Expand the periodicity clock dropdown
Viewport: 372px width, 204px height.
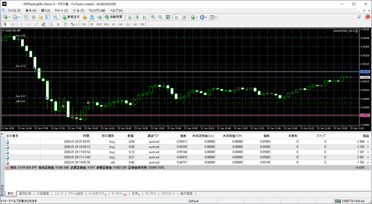point(207,17)
